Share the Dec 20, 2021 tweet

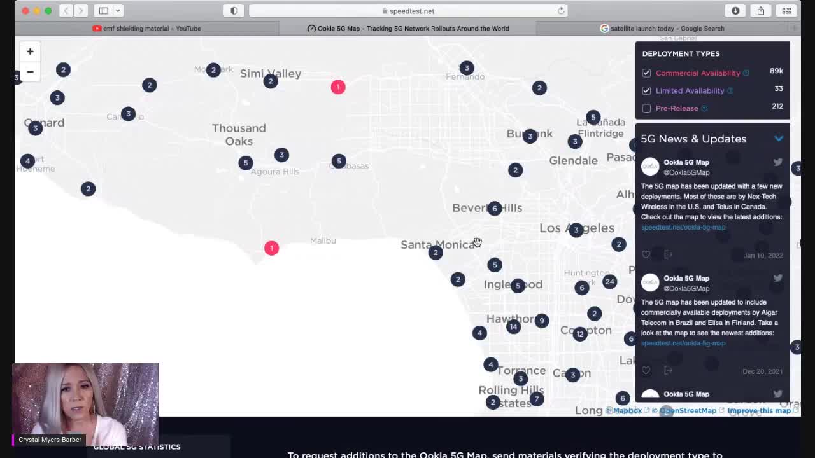click(669, 370)
